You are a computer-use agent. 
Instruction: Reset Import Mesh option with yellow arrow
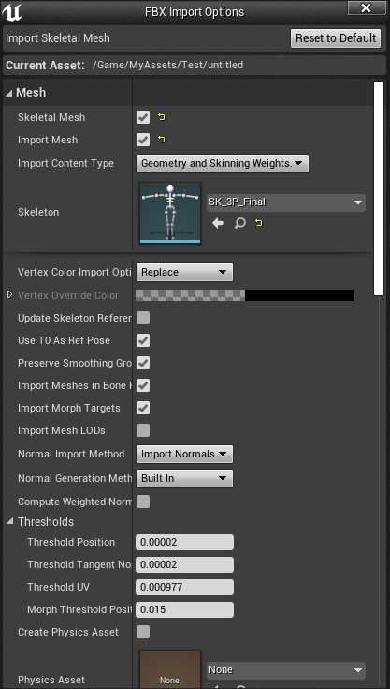point(162,140)
